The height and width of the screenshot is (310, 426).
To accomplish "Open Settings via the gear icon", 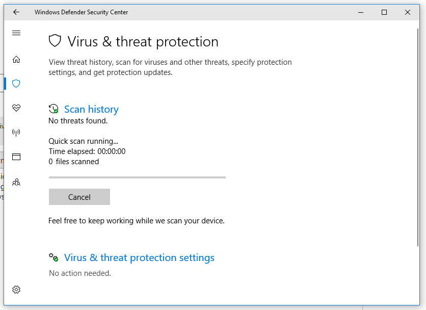I will point(16,289).
